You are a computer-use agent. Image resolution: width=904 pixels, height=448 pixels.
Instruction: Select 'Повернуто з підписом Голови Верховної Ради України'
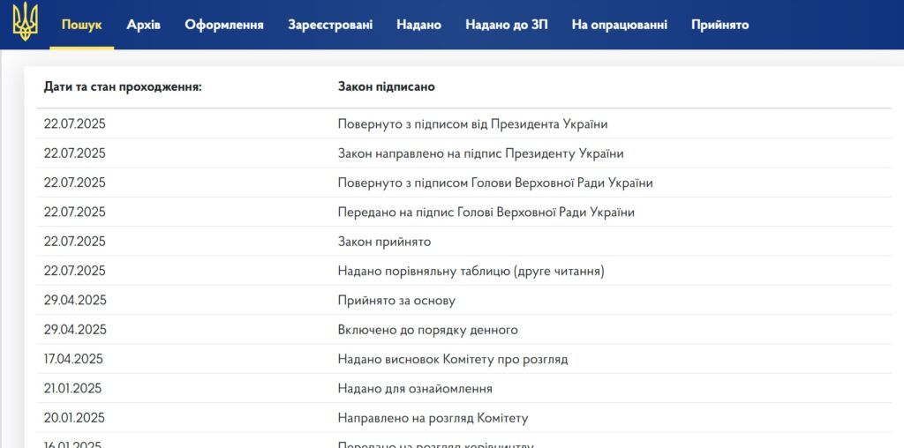pyautogui.click(x=495, y=183)
